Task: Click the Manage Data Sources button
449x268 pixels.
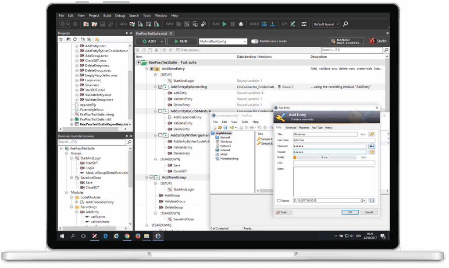Action: pyautogui.click(x=346, y=42)
